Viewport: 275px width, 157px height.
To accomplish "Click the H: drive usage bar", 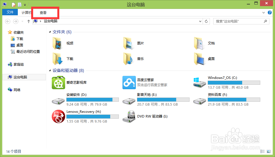I will click(x=93, y=116).
